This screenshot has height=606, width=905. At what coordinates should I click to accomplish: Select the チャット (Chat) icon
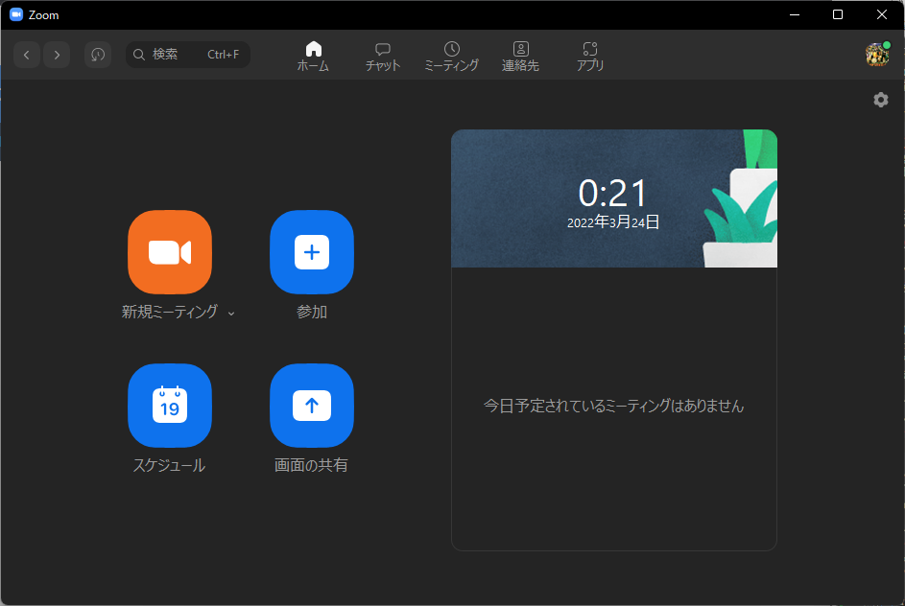pos(382,55)
